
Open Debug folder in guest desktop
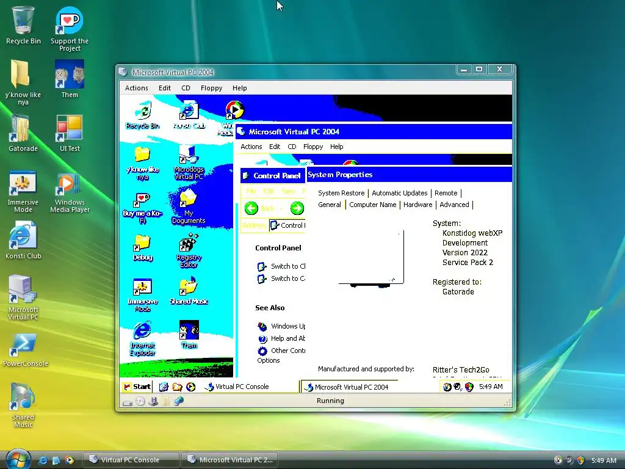[143, 247]
